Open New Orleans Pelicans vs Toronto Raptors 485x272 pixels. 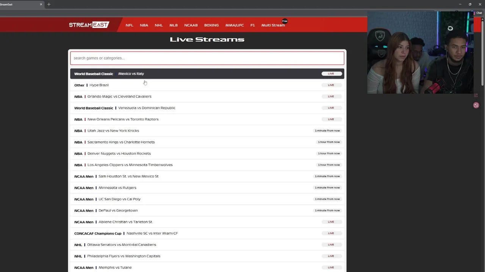click(207, 119)
